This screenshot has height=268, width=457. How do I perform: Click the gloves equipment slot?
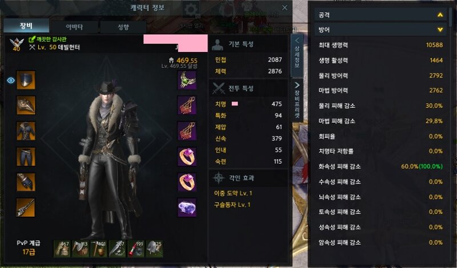tap(26, 182)
